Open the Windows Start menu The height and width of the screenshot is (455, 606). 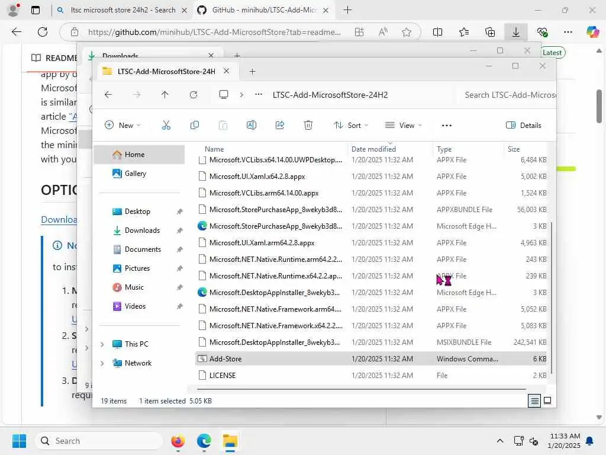coord(19,441)
